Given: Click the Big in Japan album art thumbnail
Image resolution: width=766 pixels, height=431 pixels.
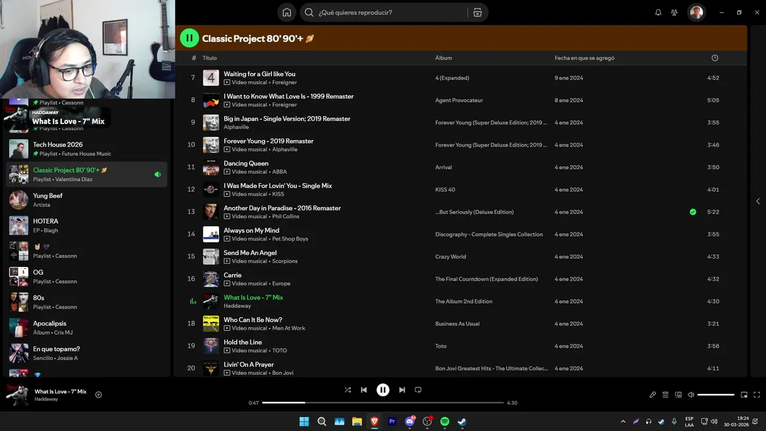Looking at the screenshot, I should (x=211, y=123).
